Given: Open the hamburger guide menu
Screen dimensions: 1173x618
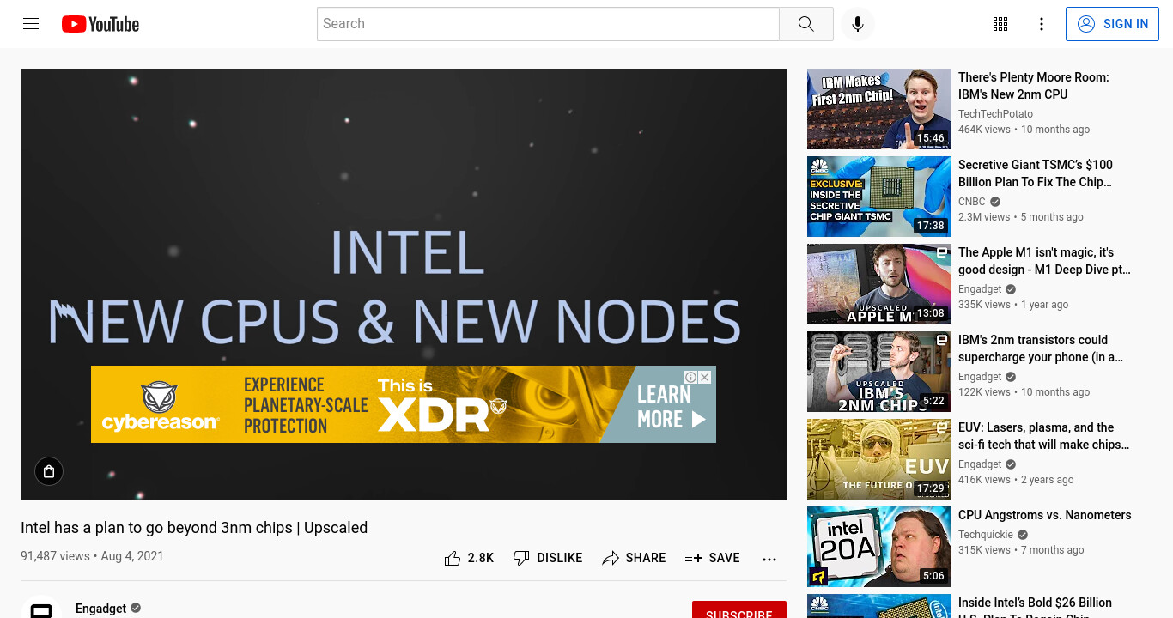Looking at the screenshot, I should pyautogui.click(x=31, y=24).
